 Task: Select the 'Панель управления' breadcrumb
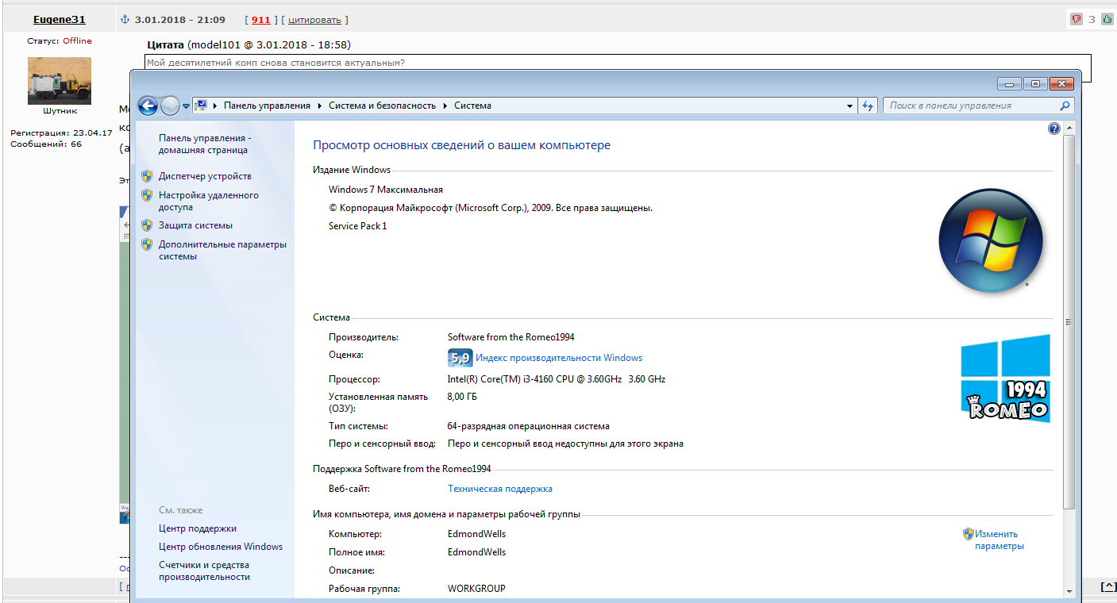click(x=267, y=106)
